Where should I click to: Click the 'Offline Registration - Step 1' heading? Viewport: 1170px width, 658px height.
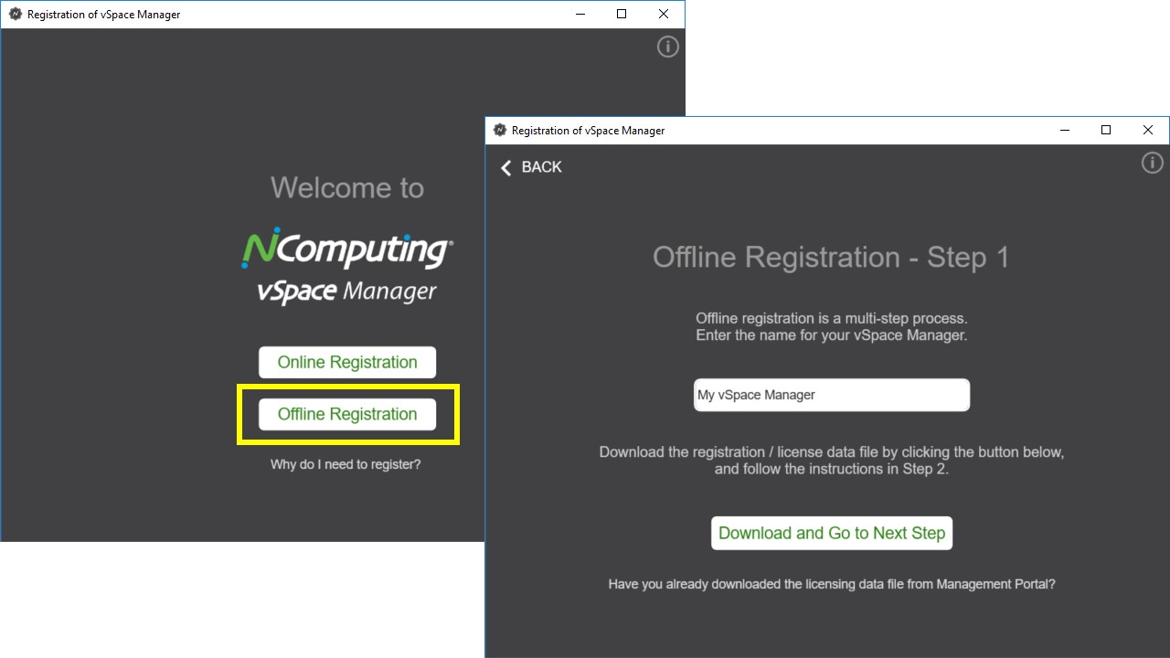coord(831,258)
